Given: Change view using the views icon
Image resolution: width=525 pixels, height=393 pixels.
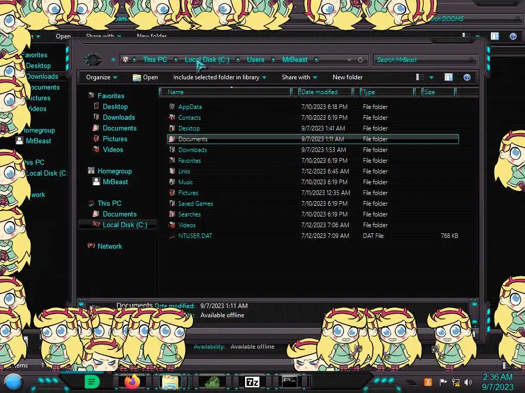Looking at the screenshot, I should tap(420, 77).
